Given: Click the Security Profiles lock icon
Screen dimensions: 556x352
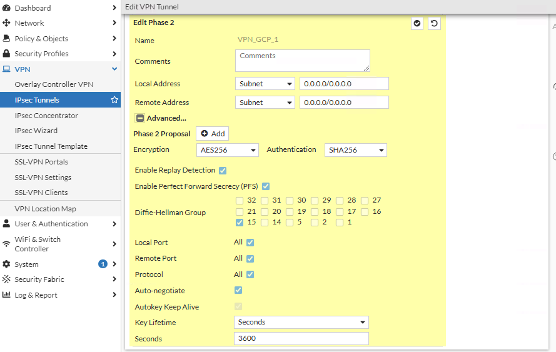Looking at the screenshot, I should coord(6,54).
